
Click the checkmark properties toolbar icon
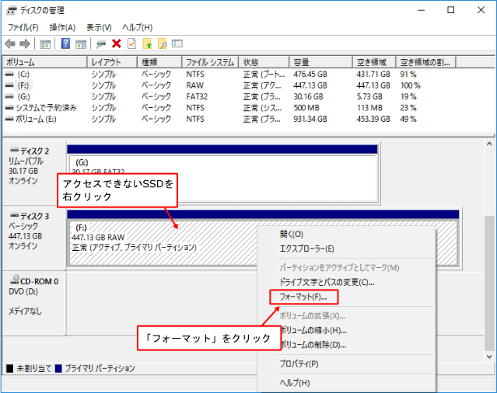click(x=131, y=43)
